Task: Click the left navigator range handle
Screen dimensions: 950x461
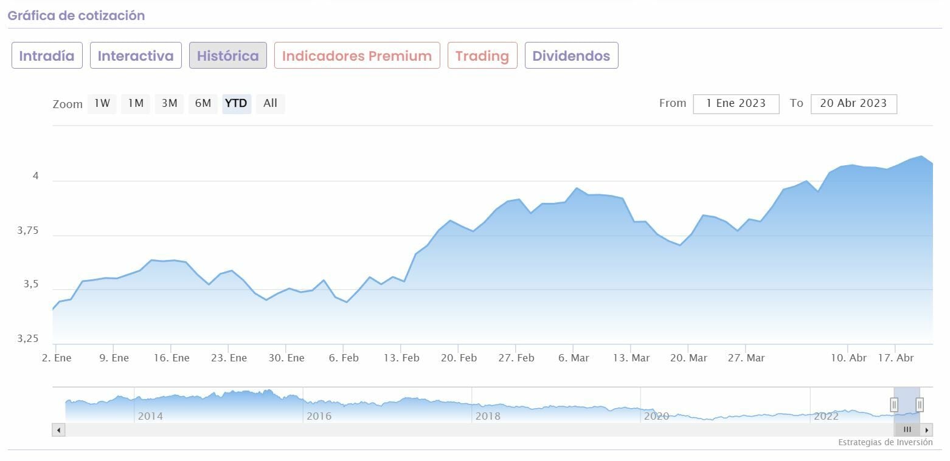Action: pos(894,405)
